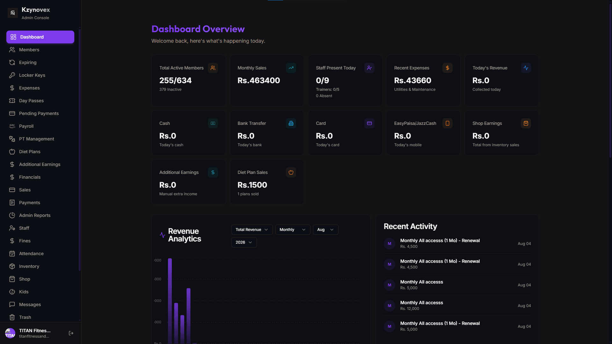Image resolution: width=612 pixels, height=344 pixels.
Task: Open Additional Earnings in the sidebar
Action: [x=40, y=164]
